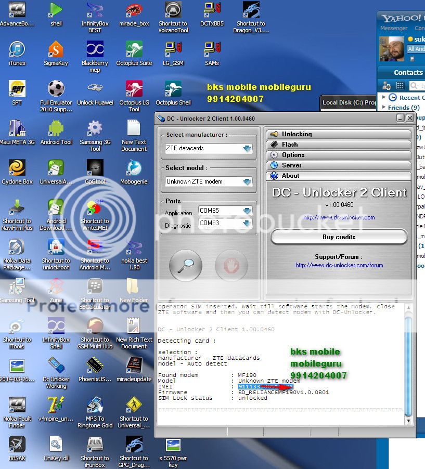Click the Buy credits button
425x469 pixels.
339,237
